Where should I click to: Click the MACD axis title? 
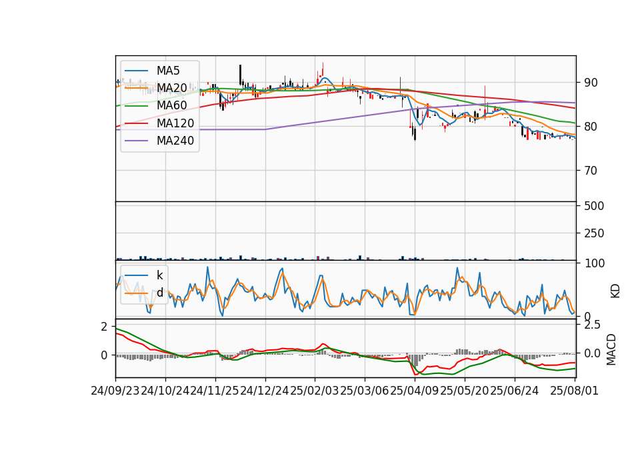[611, 349]
